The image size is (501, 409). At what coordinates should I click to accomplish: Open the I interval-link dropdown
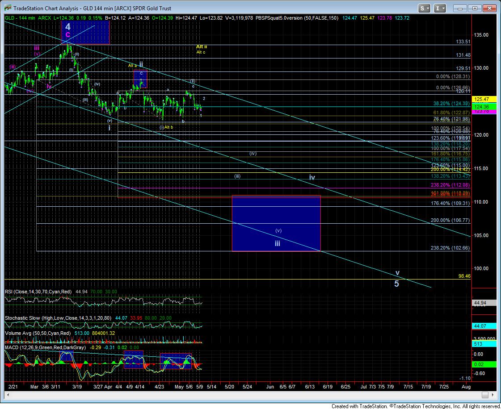coord(440,8)
